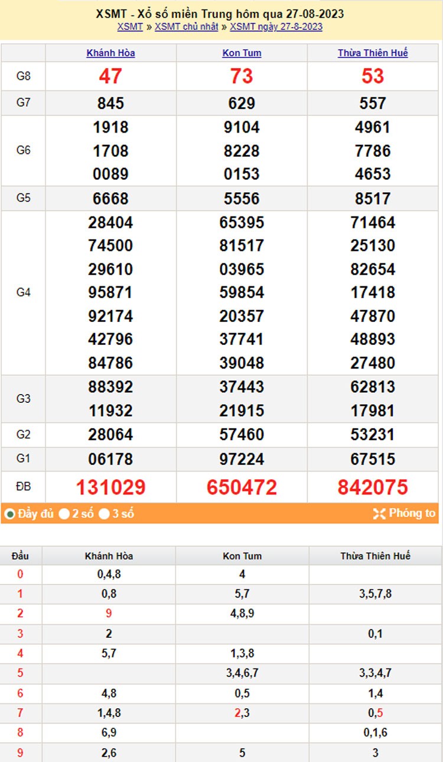443x762 pixels.
Task: Click Kon Tum special prize 650472
Action: [242, 487]
